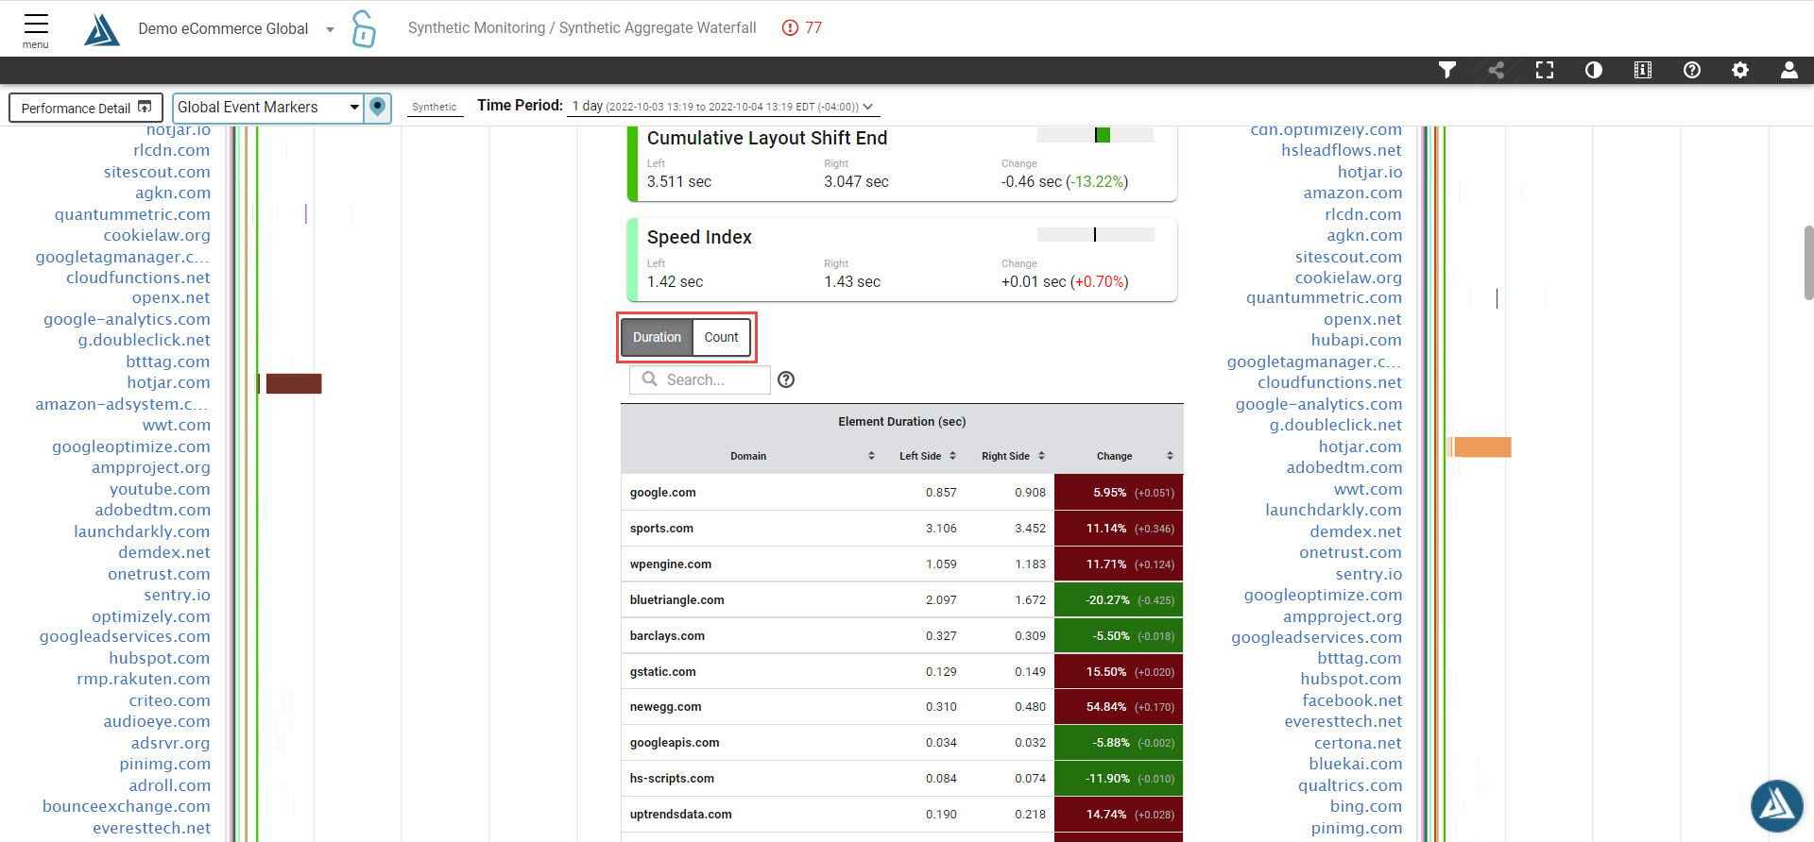
Task: Click the alert count 77 link
Action: tap(802, 28)
